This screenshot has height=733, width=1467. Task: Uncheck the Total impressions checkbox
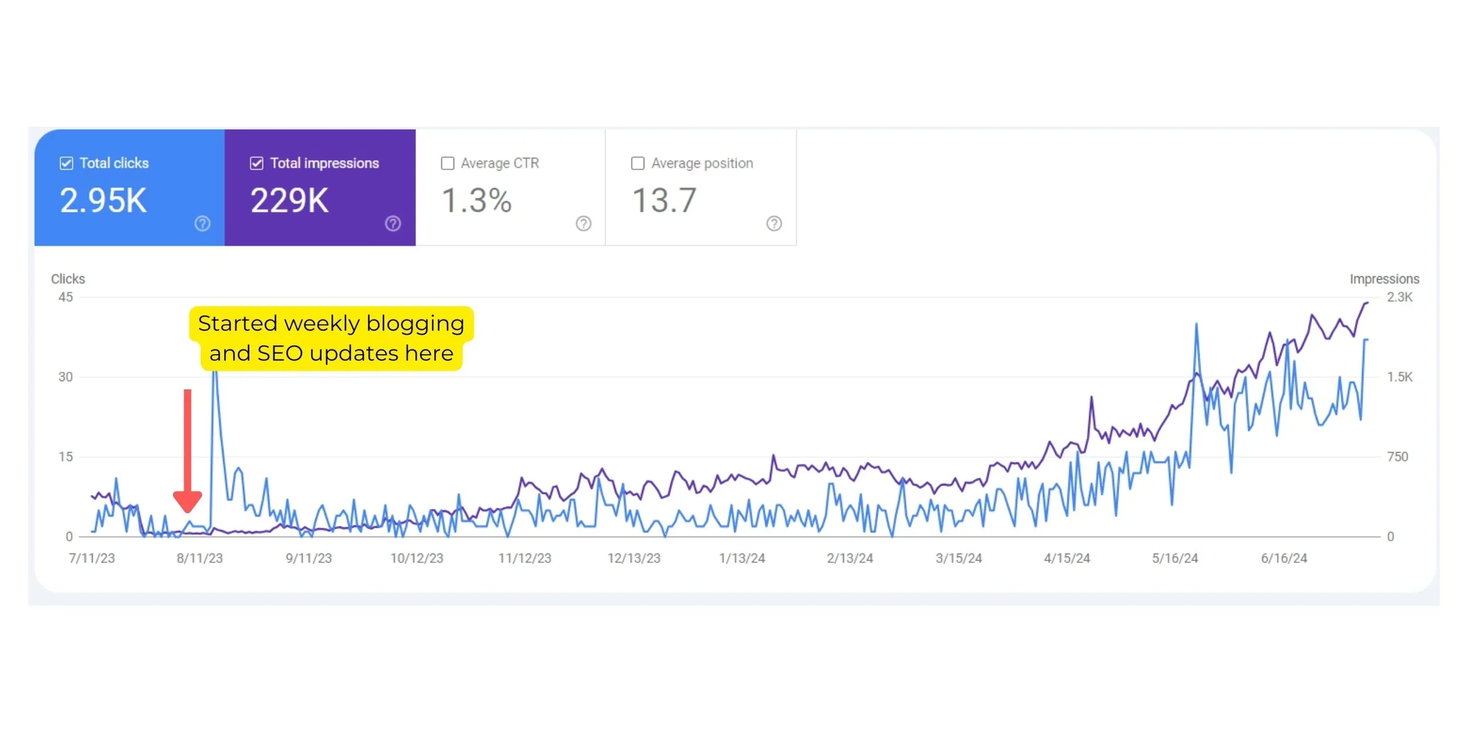pos(257,163)
